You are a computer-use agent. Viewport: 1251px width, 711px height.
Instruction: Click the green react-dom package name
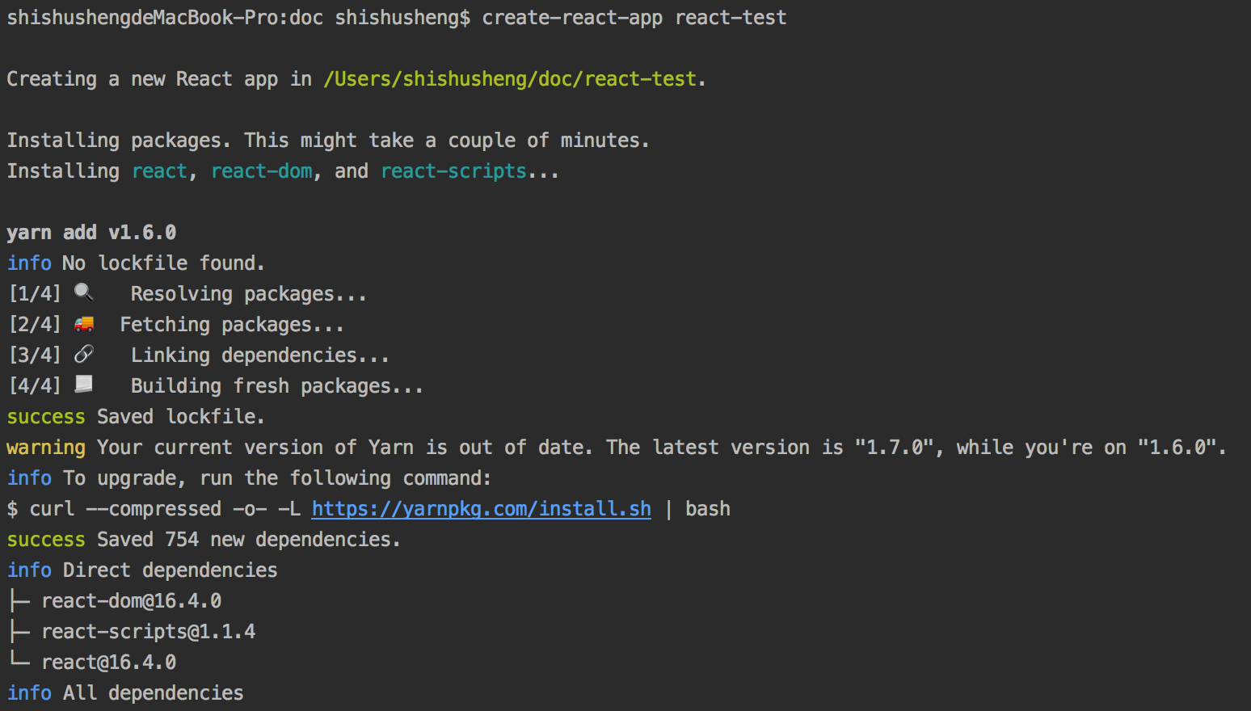[x=262, y=171]
